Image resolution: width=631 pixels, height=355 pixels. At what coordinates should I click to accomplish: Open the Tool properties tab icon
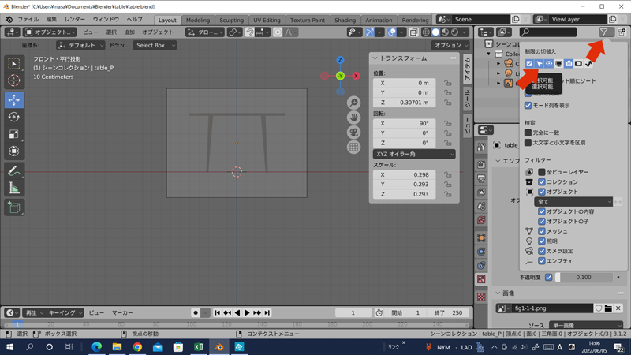coord(481,148)
